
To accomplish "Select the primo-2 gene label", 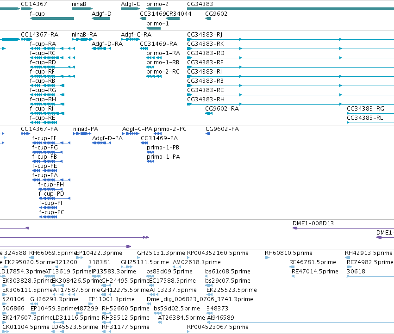I will [x=157, y=4].
